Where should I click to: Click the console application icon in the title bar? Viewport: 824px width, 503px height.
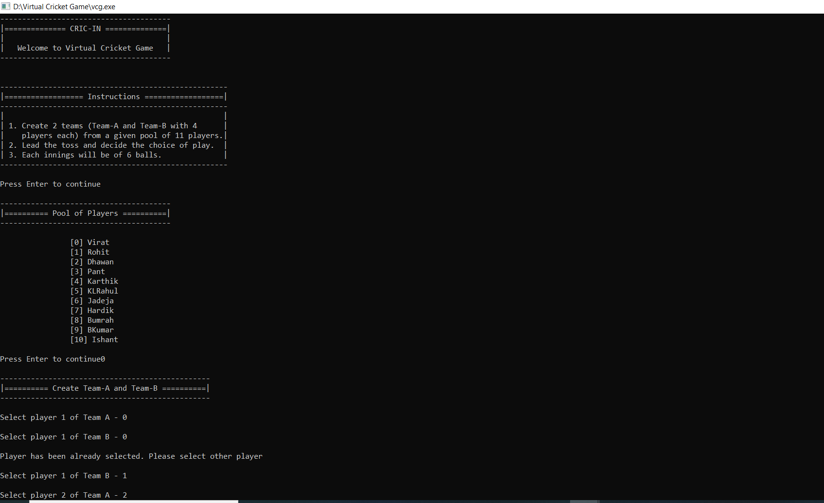tap(6, 6)
